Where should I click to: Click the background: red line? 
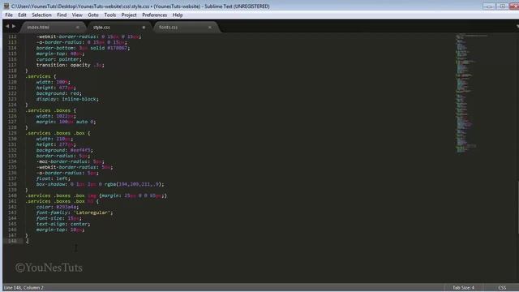click(59, 93)
